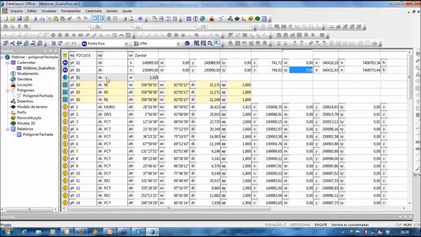Toggle the first highlighted window-layout button
Screen dimensions: 421x237
95,18
